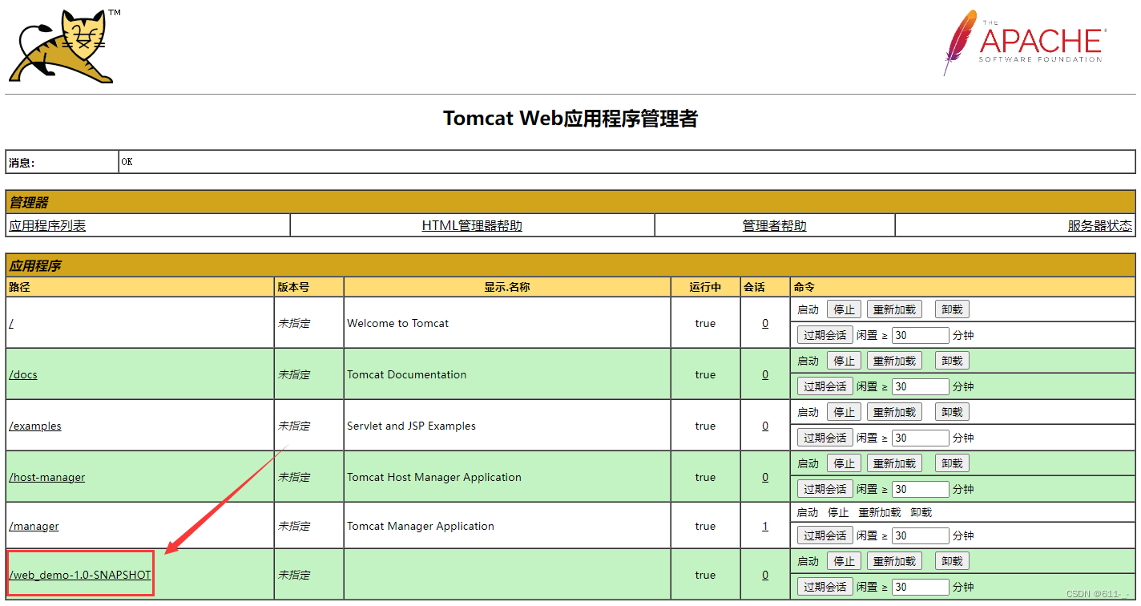Open HTML管理器帮助 link
Image resolution: width=1141 pixels, height=606 pixels.
(x=472, y=226)
